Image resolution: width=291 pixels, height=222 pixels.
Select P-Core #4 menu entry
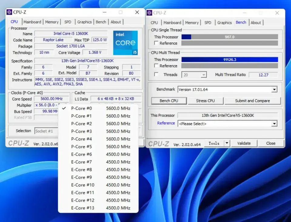click(98, 139)
